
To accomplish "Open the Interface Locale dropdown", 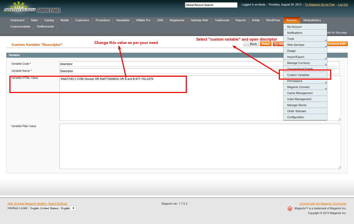I will (52, 208).
